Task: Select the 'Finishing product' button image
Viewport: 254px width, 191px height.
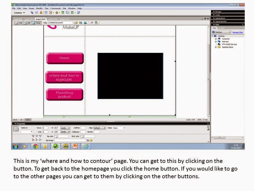Action: point(65,94)
